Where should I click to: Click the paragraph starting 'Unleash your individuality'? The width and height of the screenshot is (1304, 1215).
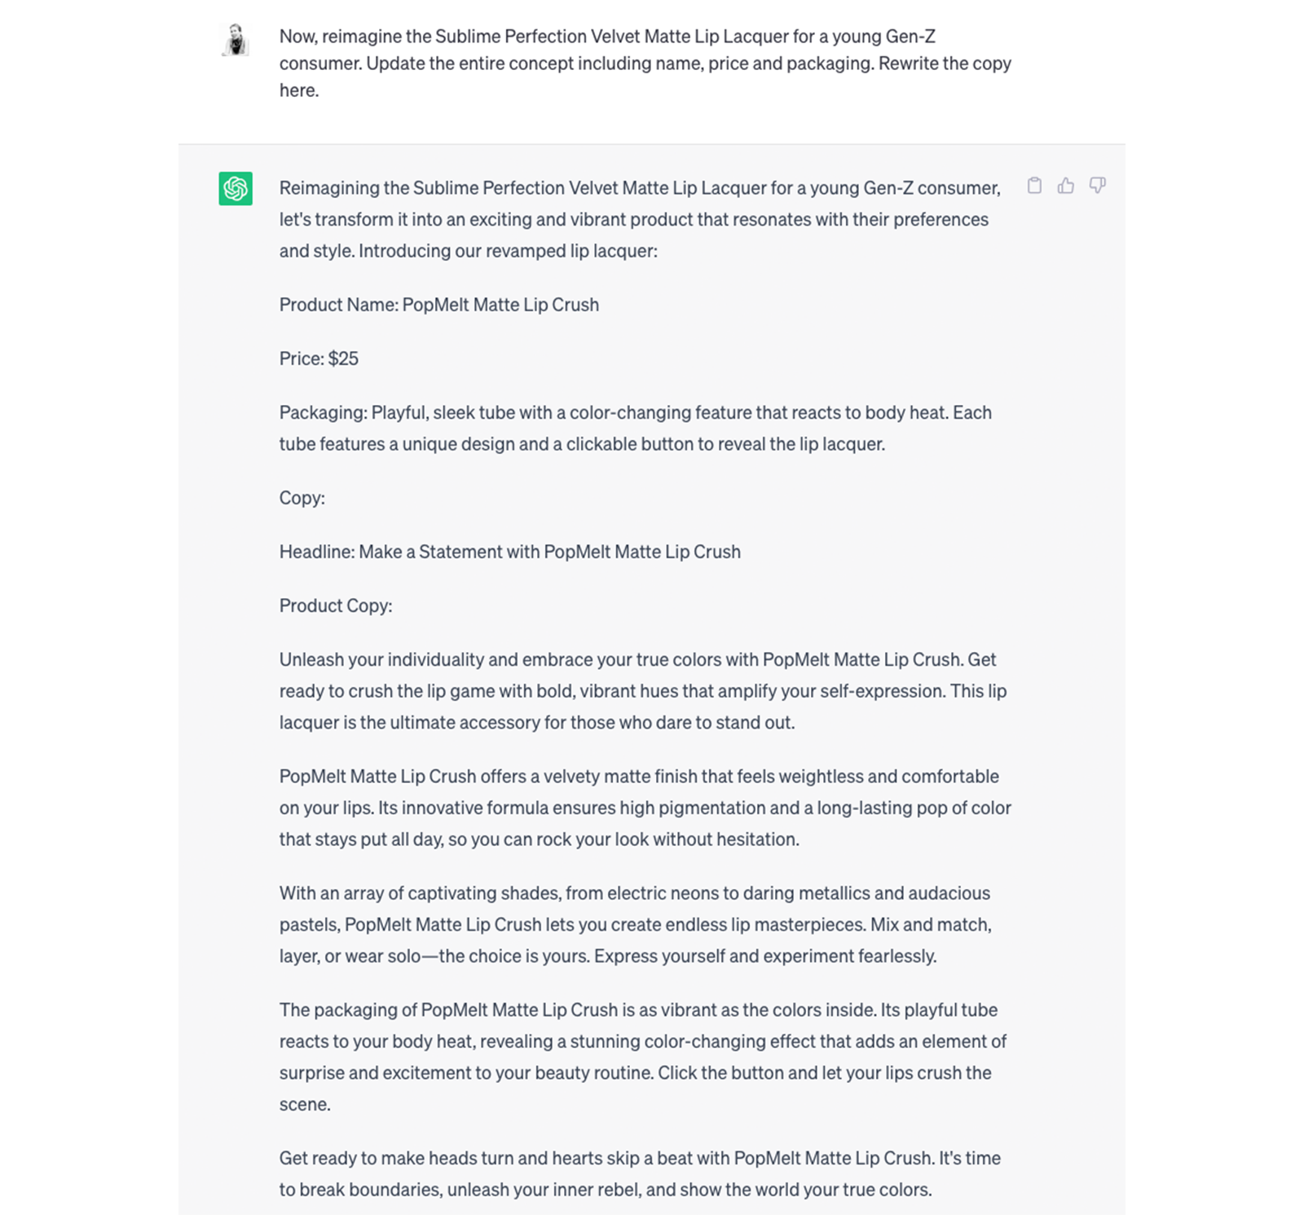tap(642, 691)
